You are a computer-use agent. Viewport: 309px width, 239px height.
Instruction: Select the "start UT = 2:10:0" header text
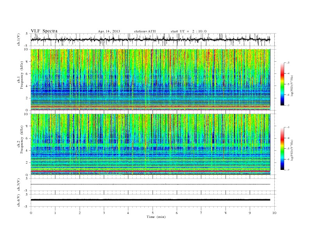coord(188,31)
